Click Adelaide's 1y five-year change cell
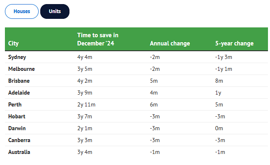270x165 pixels. point(218,93)
